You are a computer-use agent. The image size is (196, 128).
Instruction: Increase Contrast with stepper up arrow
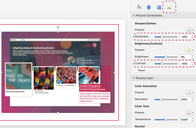[x=192, y=63]
